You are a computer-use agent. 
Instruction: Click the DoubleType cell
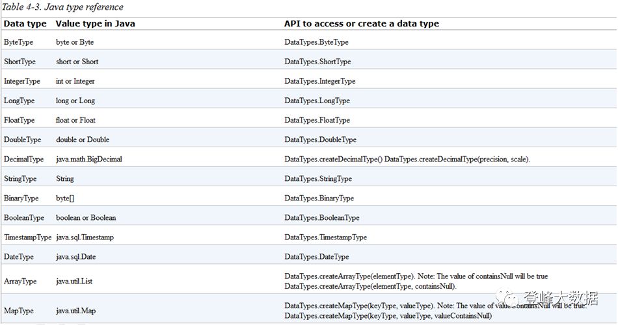23,139
